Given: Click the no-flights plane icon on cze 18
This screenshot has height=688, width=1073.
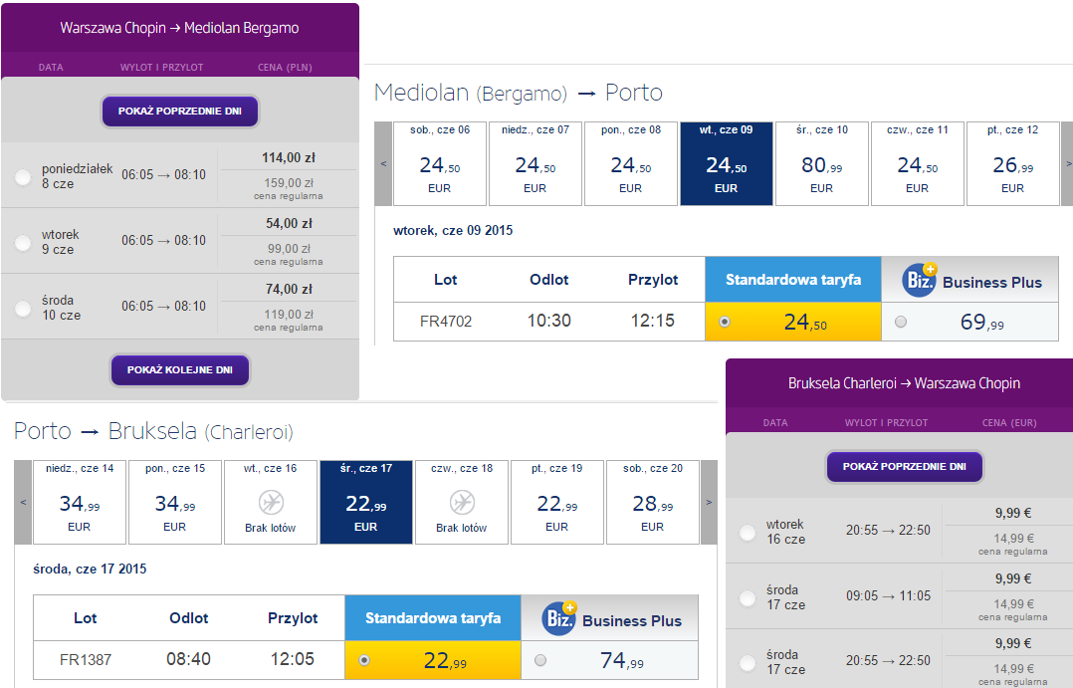Looking at the screenshot, I should (462, 503).
